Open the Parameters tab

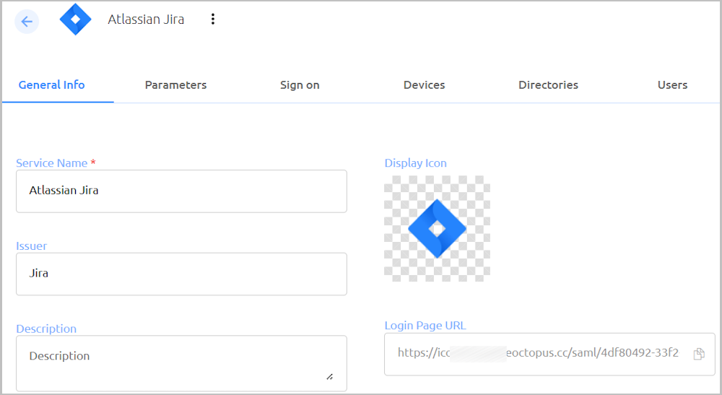(176, 85)
